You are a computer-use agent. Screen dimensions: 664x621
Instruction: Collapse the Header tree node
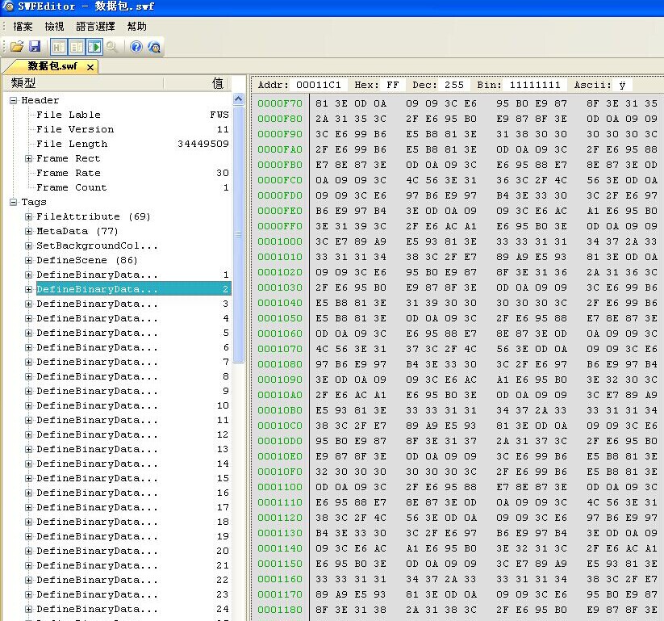(x=14, y=100)
